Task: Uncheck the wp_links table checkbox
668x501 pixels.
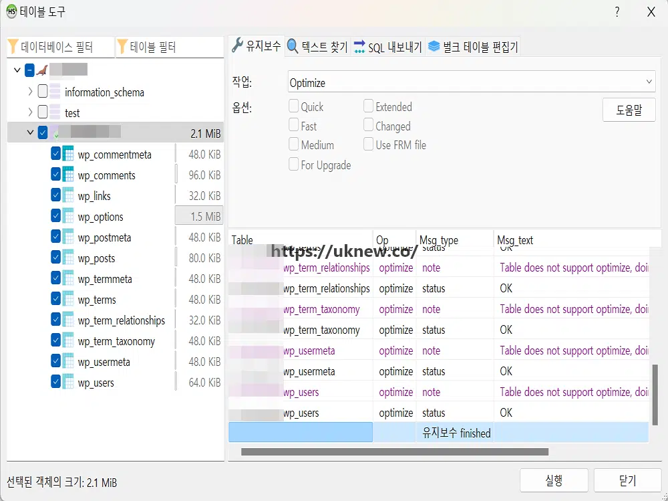Action: 55,195
